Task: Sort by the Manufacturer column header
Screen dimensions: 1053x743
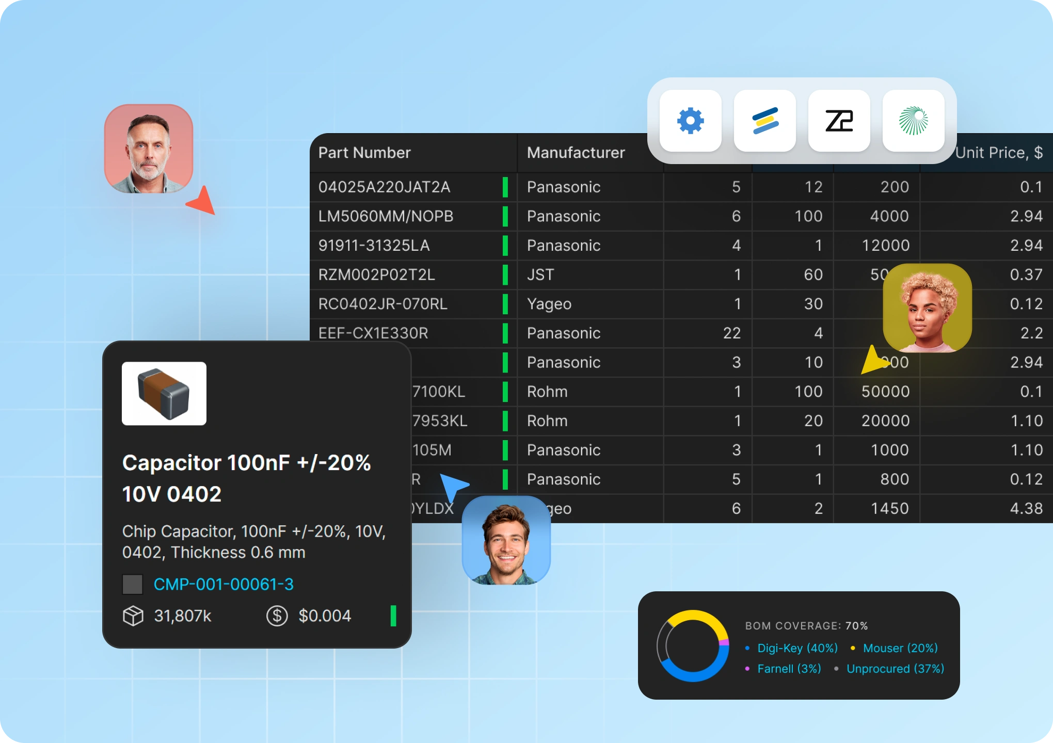Action: pyautogui.click(x=576, y=153)
